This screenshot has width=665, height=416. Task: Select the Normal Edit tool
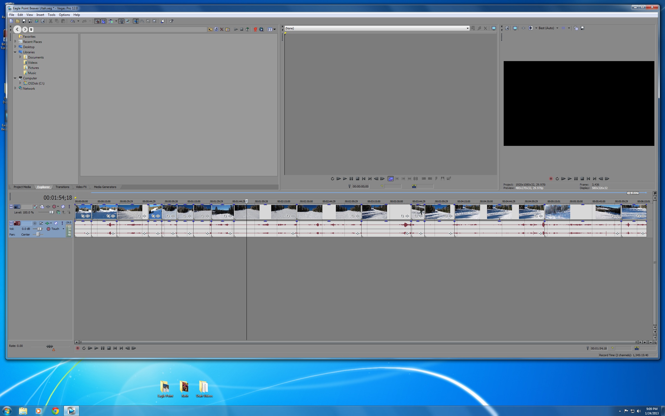point(136,21)
